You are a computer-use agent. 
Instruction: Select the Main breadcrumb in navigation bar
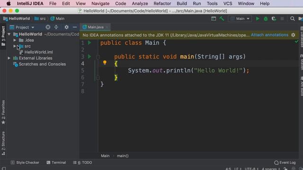pyautogui.click(x=57, y=18)
